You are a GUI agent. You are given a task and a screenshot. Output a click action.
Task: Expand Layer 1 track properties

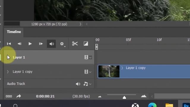point(8,57)
